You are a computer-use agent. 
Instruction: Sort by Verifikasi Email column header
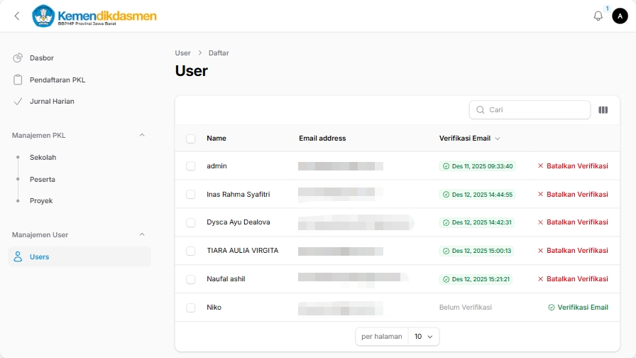469,139
